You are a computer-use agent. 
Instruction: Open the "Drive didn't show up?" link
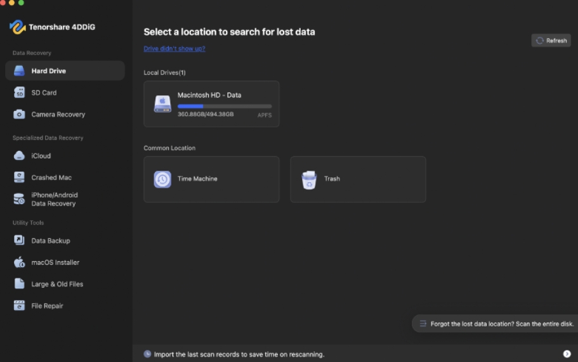(174, 49)
